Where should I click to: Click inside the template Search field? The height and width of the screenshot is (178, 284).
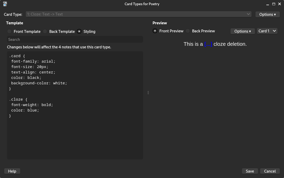(x=75, y=39)
